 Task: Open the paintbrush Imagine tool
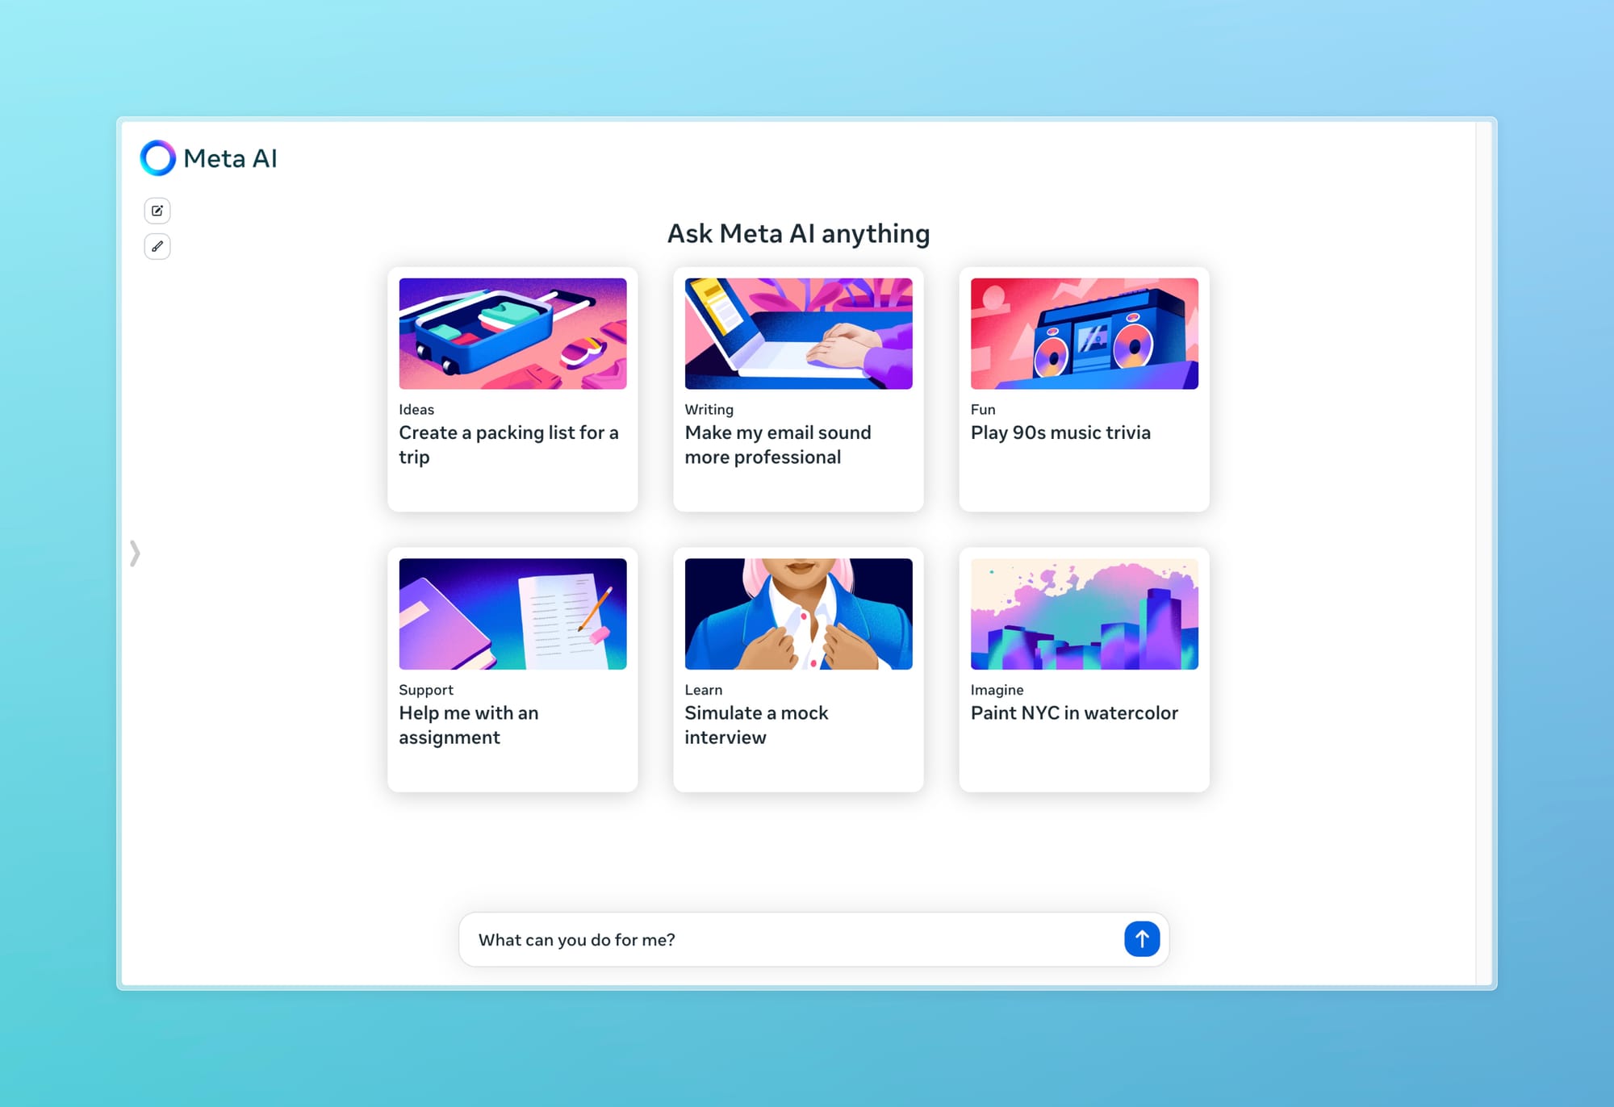(157, 246)
